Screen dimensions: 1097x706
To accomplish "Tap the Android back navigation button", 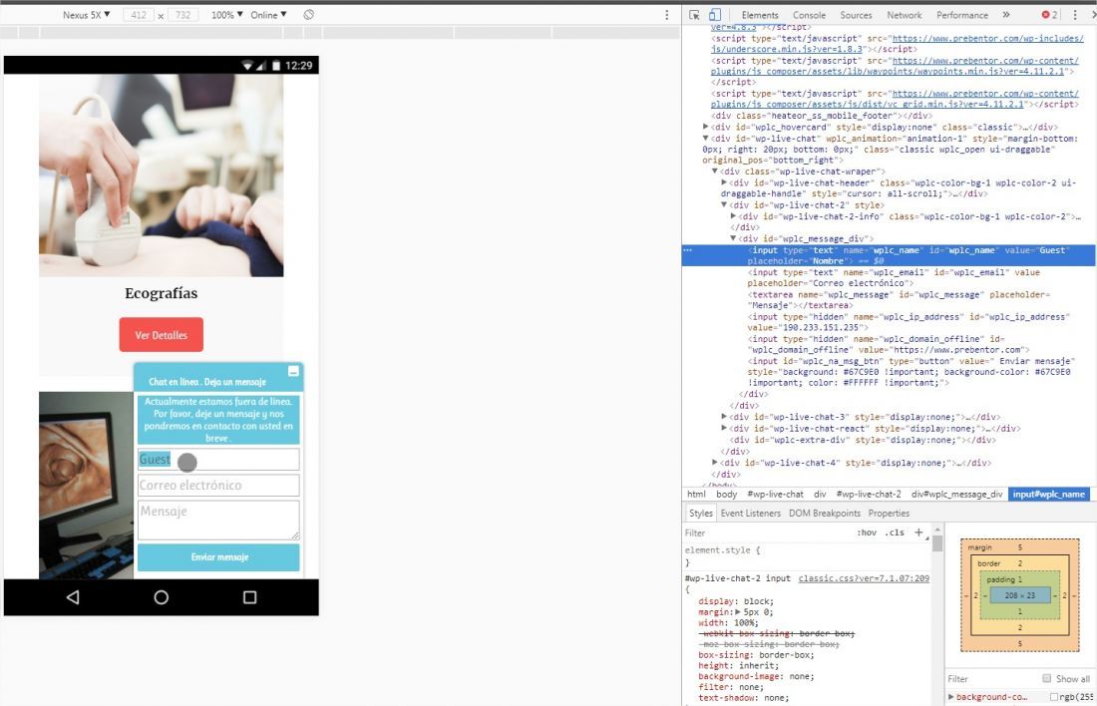I will [73, 597].
